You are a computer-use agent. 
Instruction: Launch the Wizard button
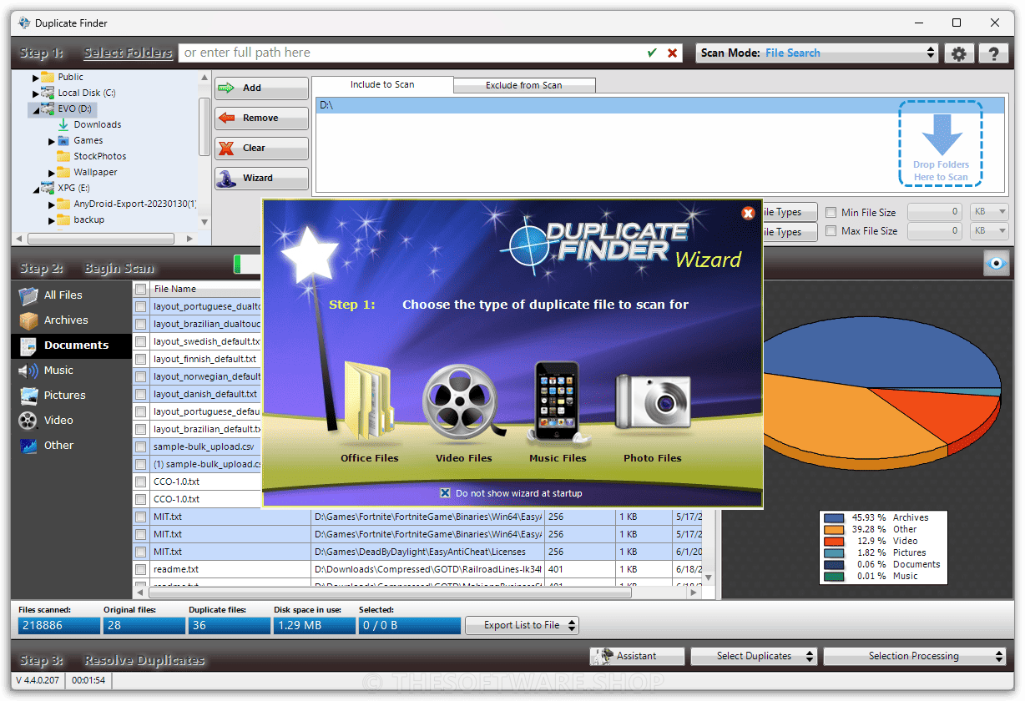pos(261,178)
